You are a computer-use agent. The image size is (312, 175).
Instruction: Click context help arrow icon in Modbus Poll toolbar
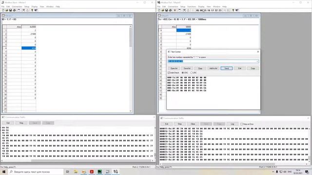237,10
